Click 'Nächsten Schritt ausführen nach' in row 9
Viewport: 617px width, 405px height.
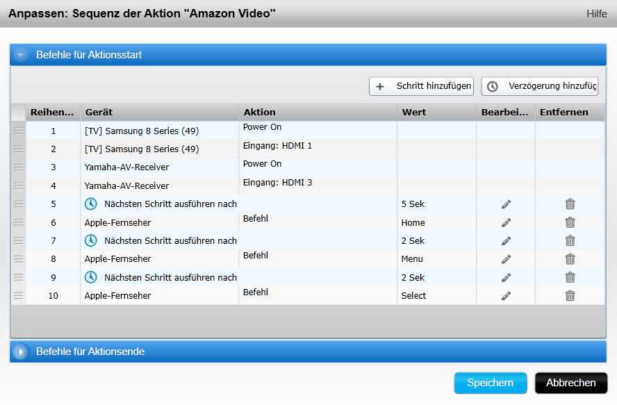click(170, 277)
